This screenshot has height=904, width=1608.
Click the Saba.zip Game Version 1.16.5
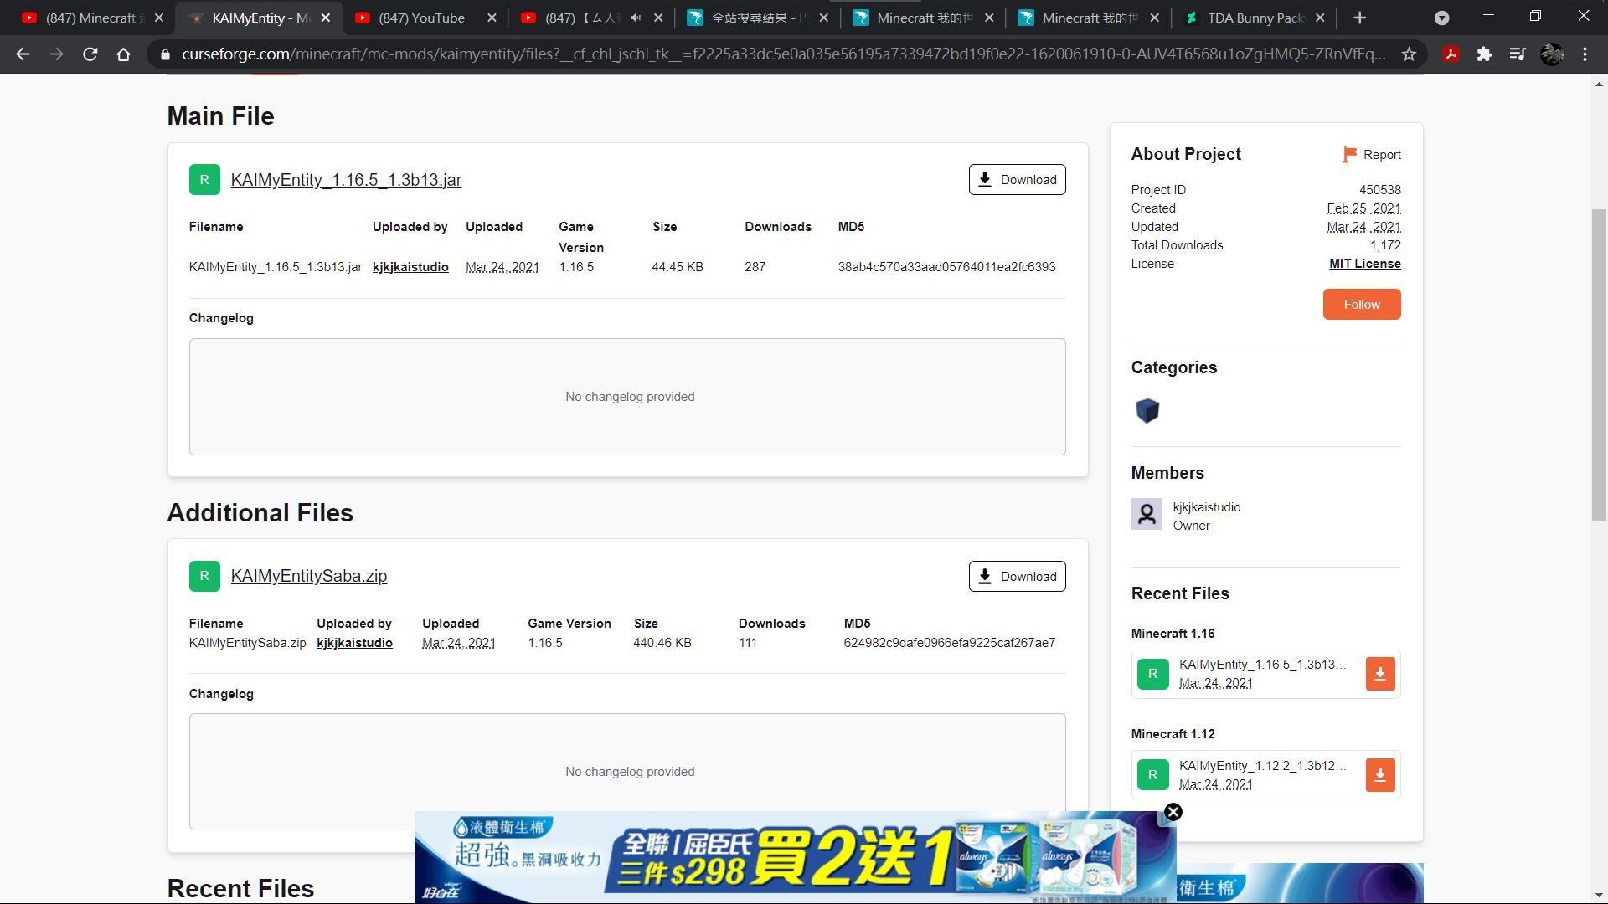pos(544,643)
